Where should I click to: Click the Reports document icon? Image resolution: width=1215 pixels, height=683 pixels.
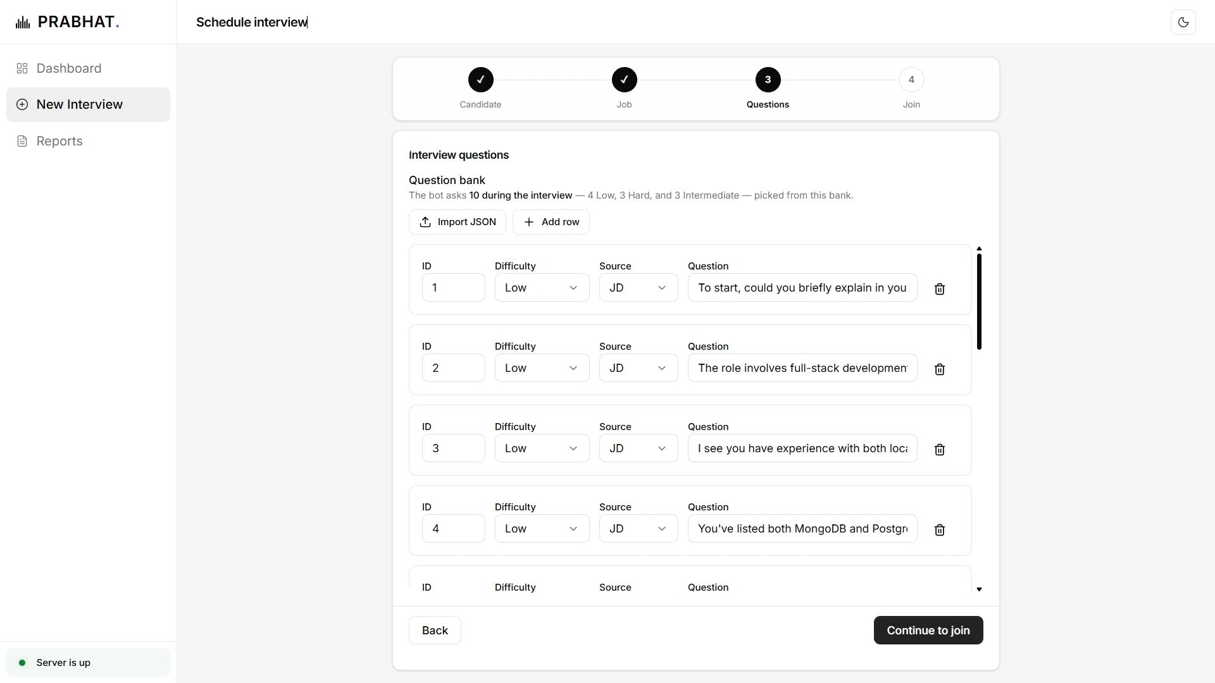[x=22, y=141]
